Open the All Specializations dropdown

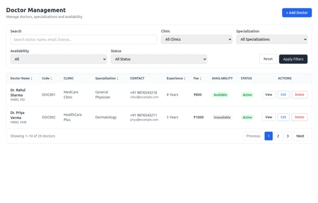point(272,39)
